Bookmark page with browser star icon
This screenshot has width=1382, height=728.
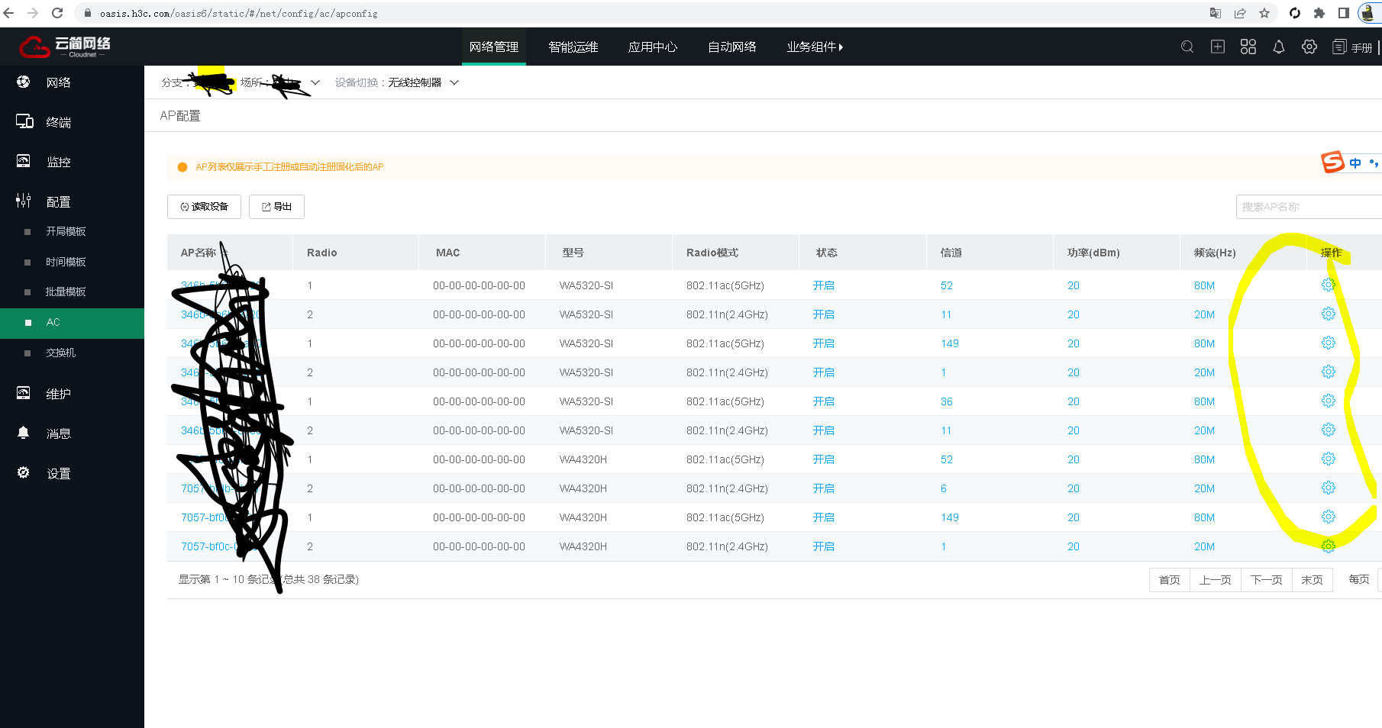click(1264, 13)
